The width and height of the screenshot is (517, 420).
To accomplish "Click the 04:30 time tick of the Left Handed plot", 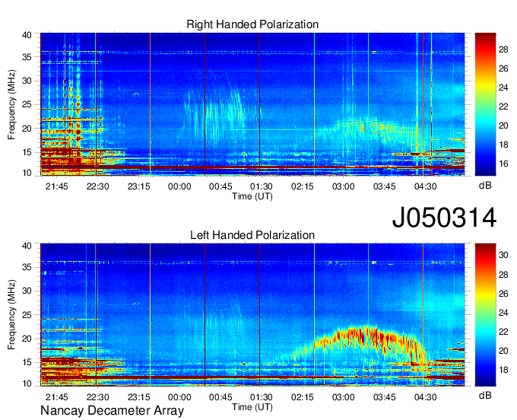I will (425, 397).
